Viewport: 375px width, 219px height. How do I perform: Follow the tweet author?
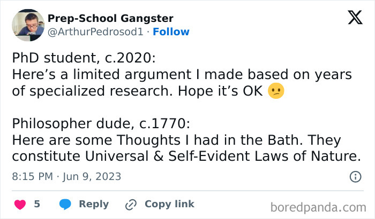pos(171,32)
